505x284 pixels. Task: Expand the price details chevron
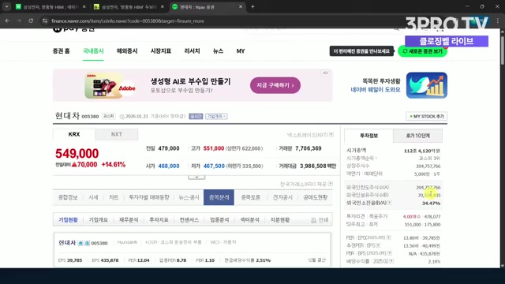pos(196,177)
